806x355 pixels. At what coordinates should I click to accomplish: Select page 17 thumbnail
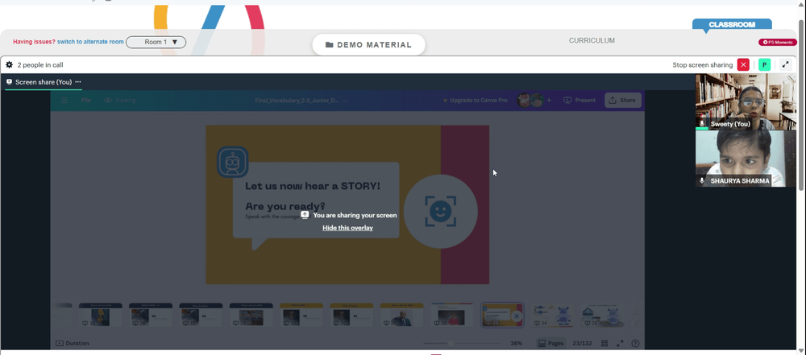click(201, 315)
